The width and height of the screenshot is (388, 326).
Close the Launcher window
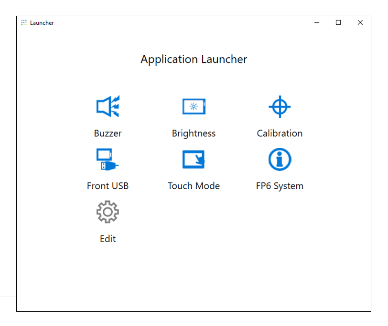coord(360,22)
